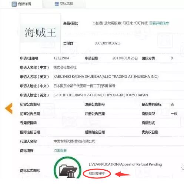This screenshot has height=184, width=184.
Task: Select the applicant name 株式会社集英社
Action: coord(65,67)
